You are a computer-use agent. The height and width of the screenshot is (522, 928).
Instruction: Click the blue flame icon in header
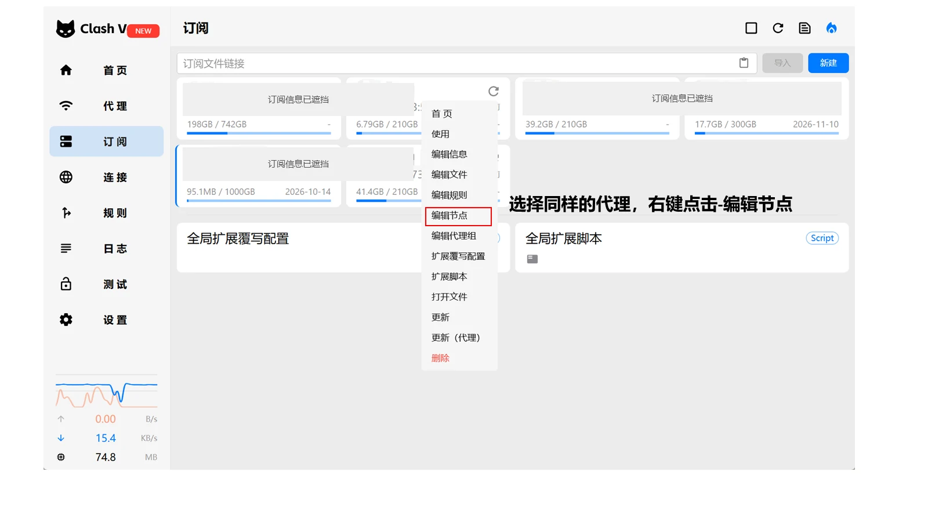pos(831,28)
